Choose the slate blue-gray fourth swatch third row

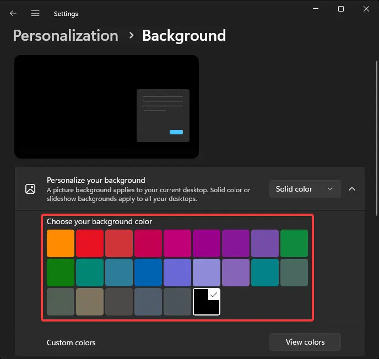click(x=148, y=302)
